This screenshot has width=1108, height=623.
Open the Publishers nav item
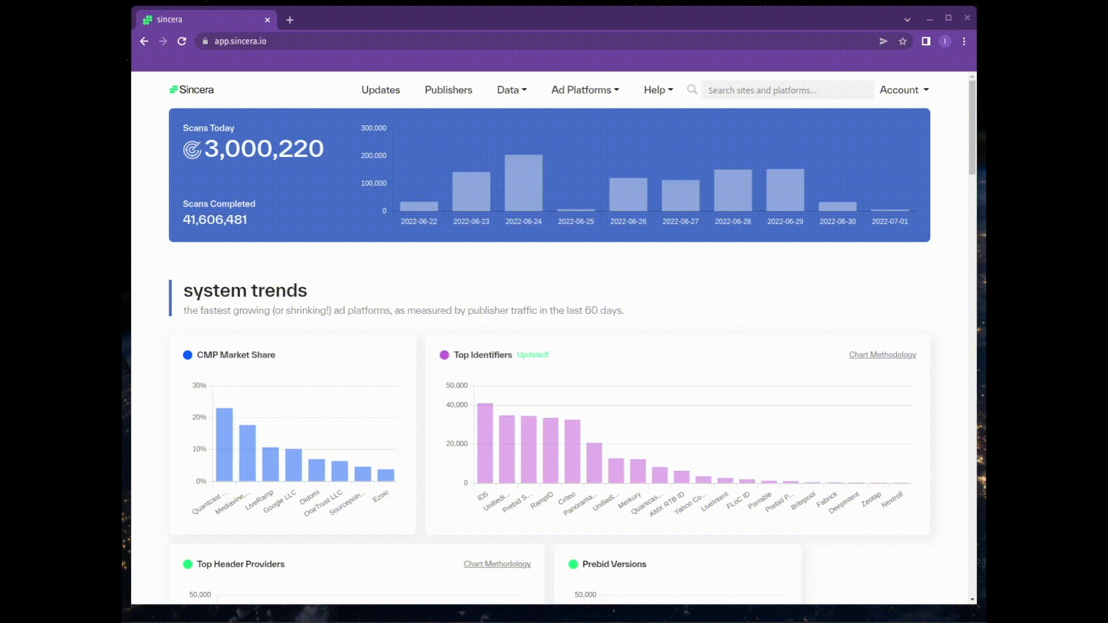(x=448, y=90)
